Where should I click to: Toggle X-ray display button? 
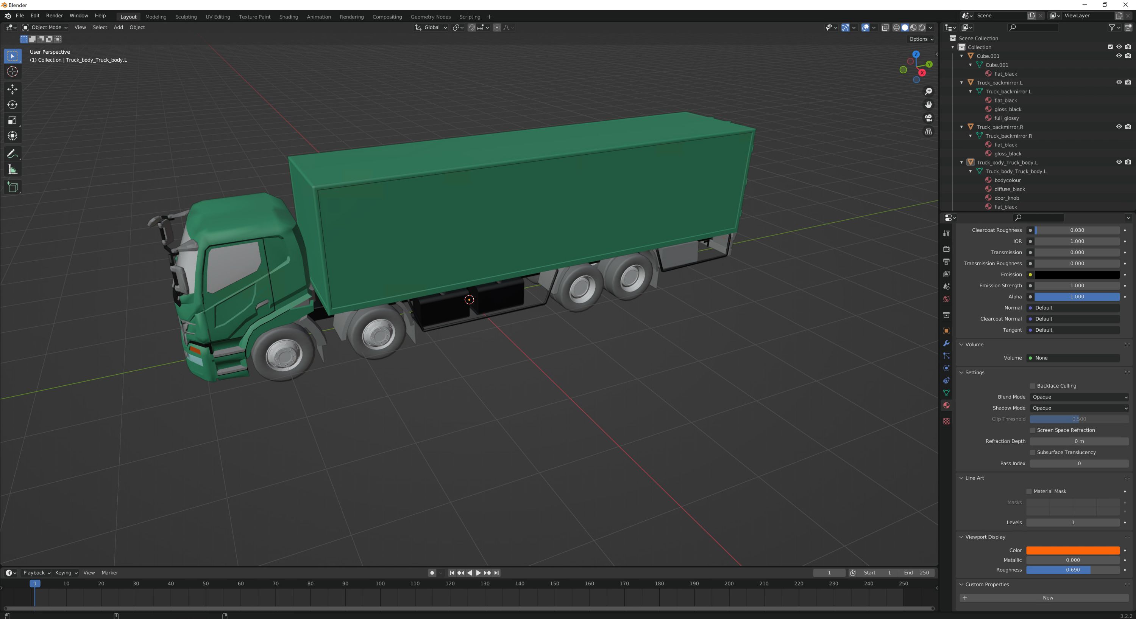[x=885, y=27]
